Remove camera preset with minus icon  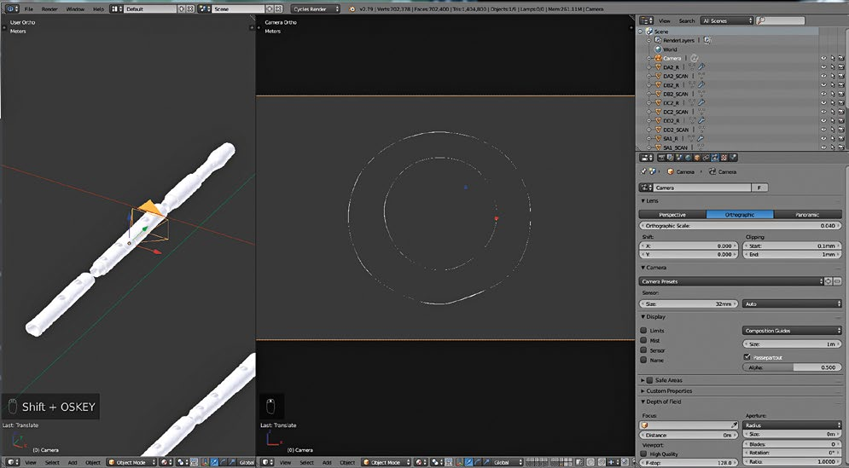[837, 281]
